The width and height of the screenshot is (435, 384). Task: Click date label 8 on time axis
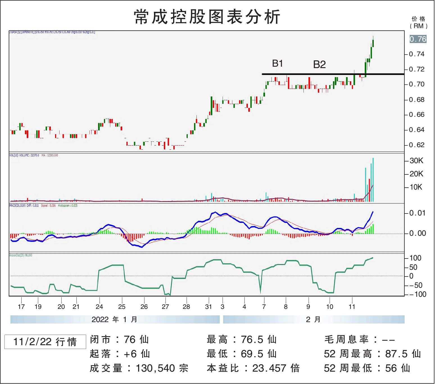pyautogui.click(x=286, y=307)
